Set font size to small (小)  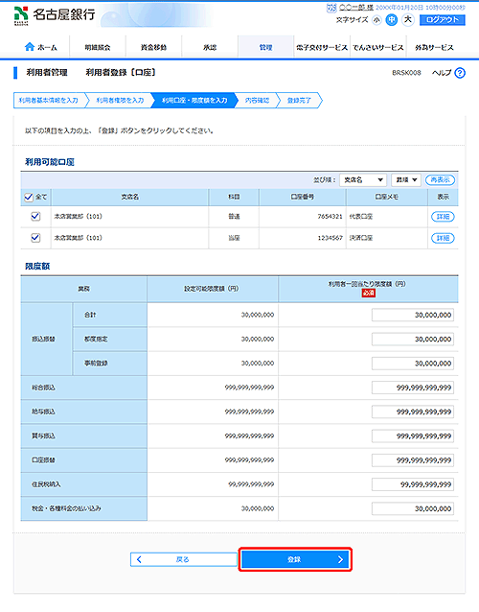376,20
